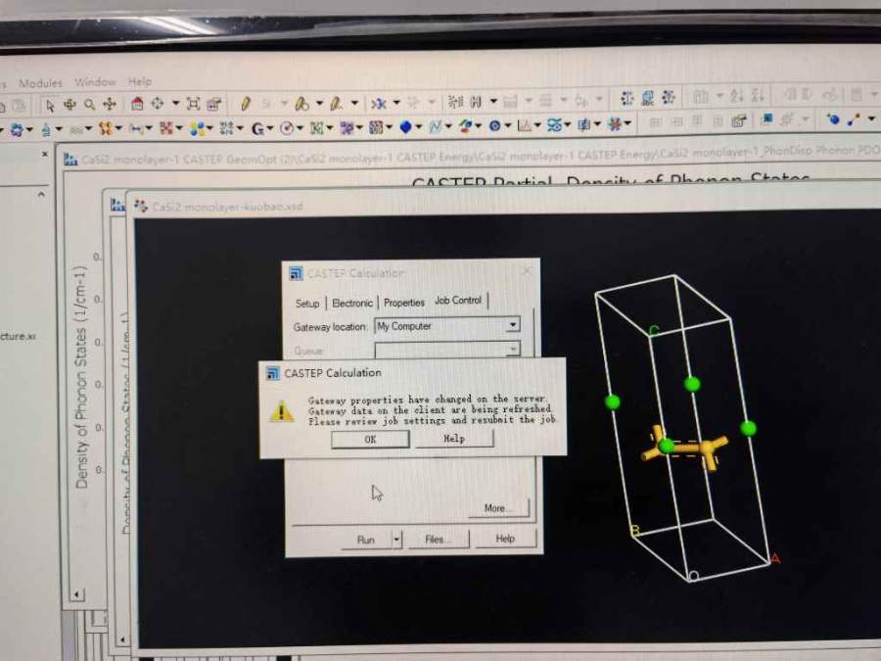The image size is (881, 661).
Task: Click the Fit to View bracket icon
Action: (193, 104)
